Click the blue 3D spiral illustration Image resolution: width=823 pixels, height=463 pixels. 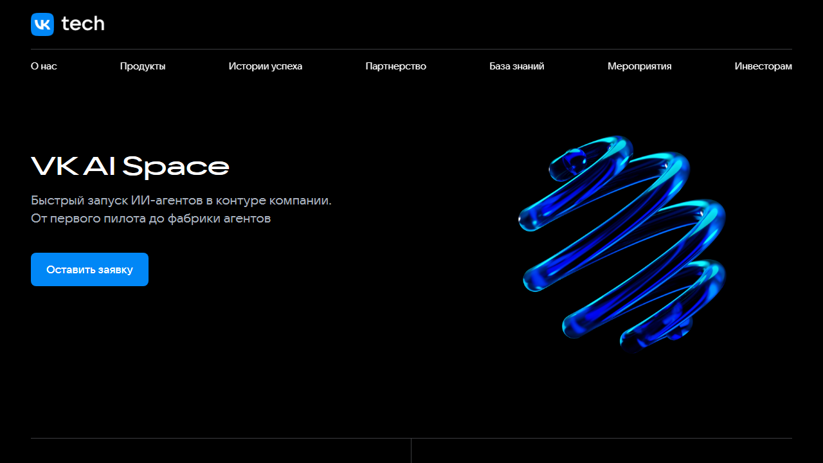click(622, 244)
